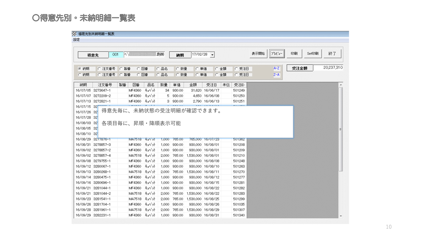The image size is (424, 238).
Task: Click the 未伝 column header
Action: point(226,85)
